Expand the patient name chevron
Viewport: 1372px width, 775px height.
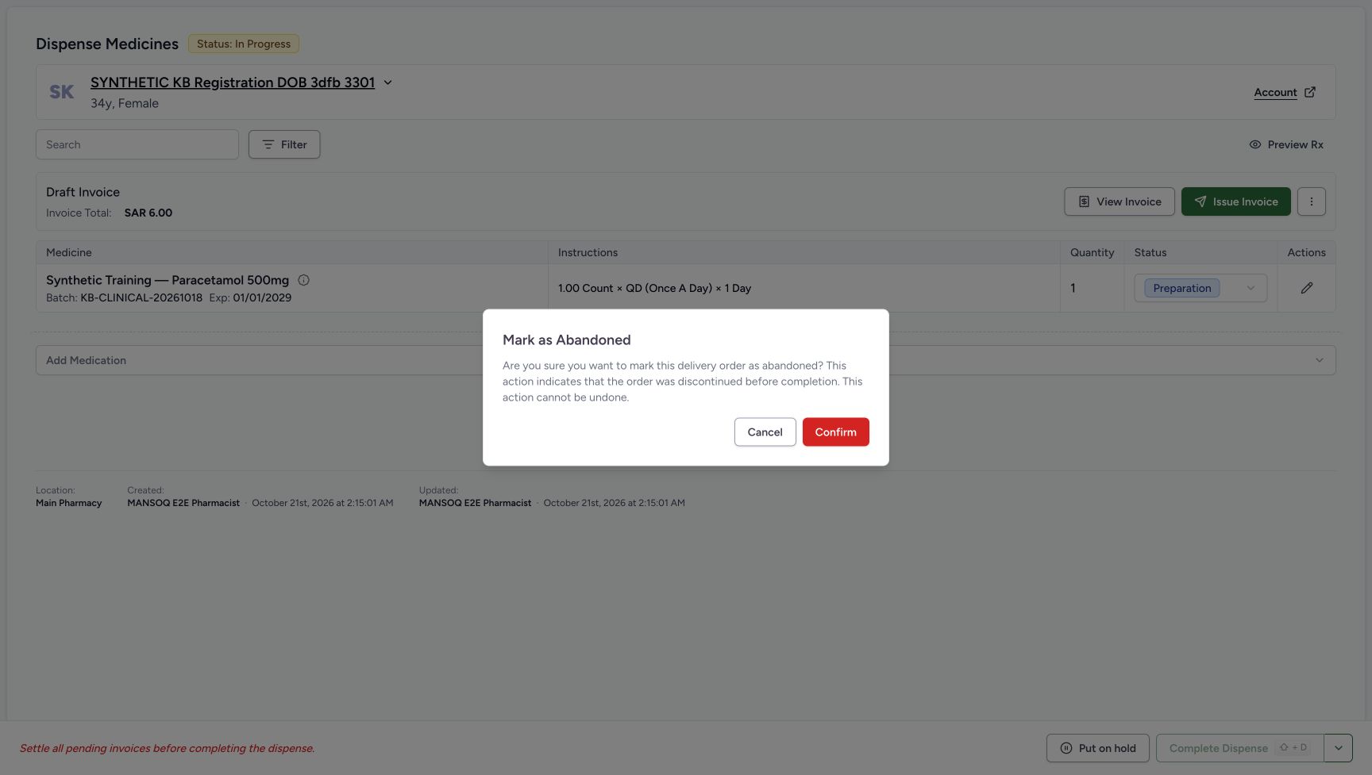pyautogui.click(x=388, y=82)
